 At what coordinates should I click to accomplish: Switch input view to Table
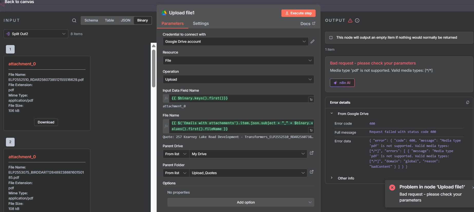109,20
